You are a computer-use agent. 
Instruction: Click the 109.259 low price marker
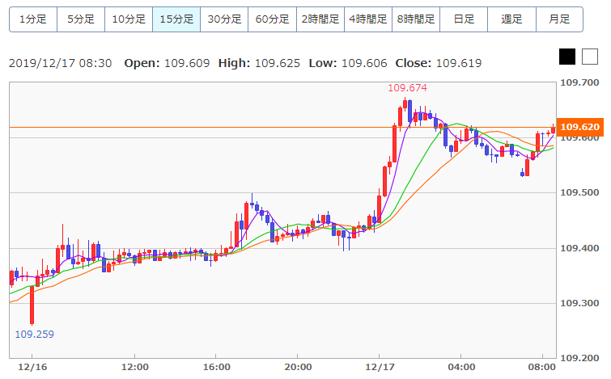[x=34, y=335]
